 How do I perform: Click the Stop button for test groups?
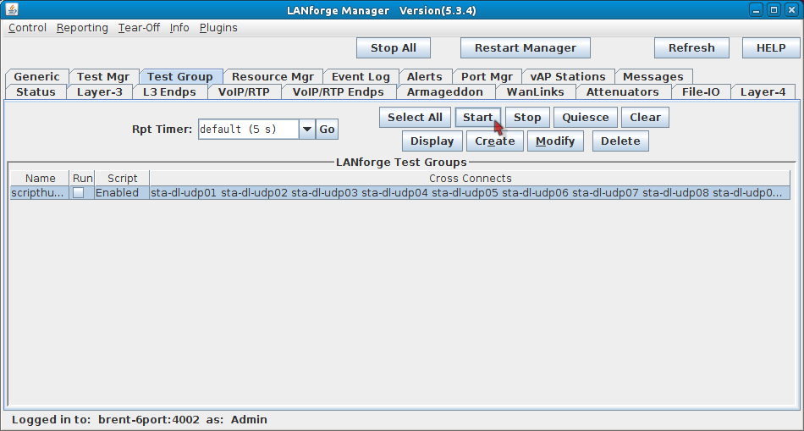point(527,118)
